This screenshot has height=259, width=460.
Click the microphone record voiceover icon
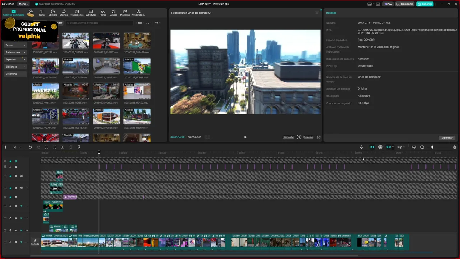pos(361,147)
